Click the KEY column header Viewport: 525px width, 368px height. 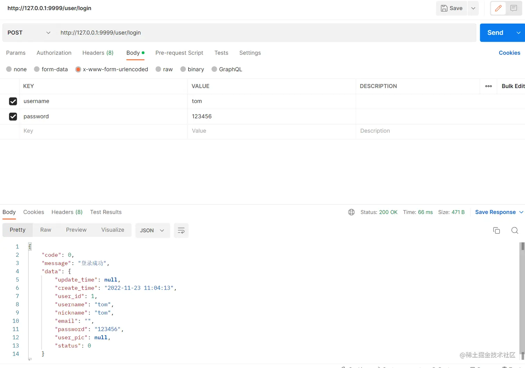point(28,86)
